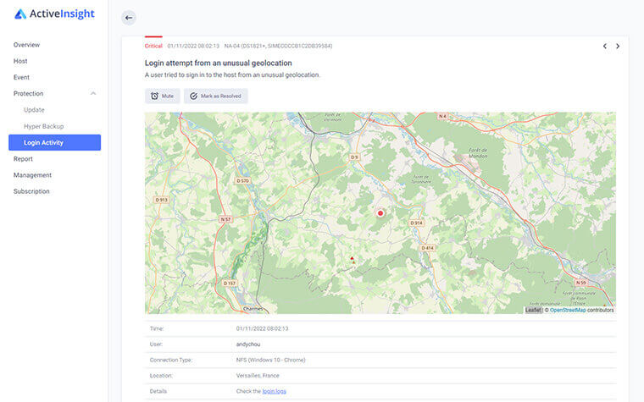Go to previous event with left chevron
The width and height of the screenshot is (644, 402).
[604, 47]
